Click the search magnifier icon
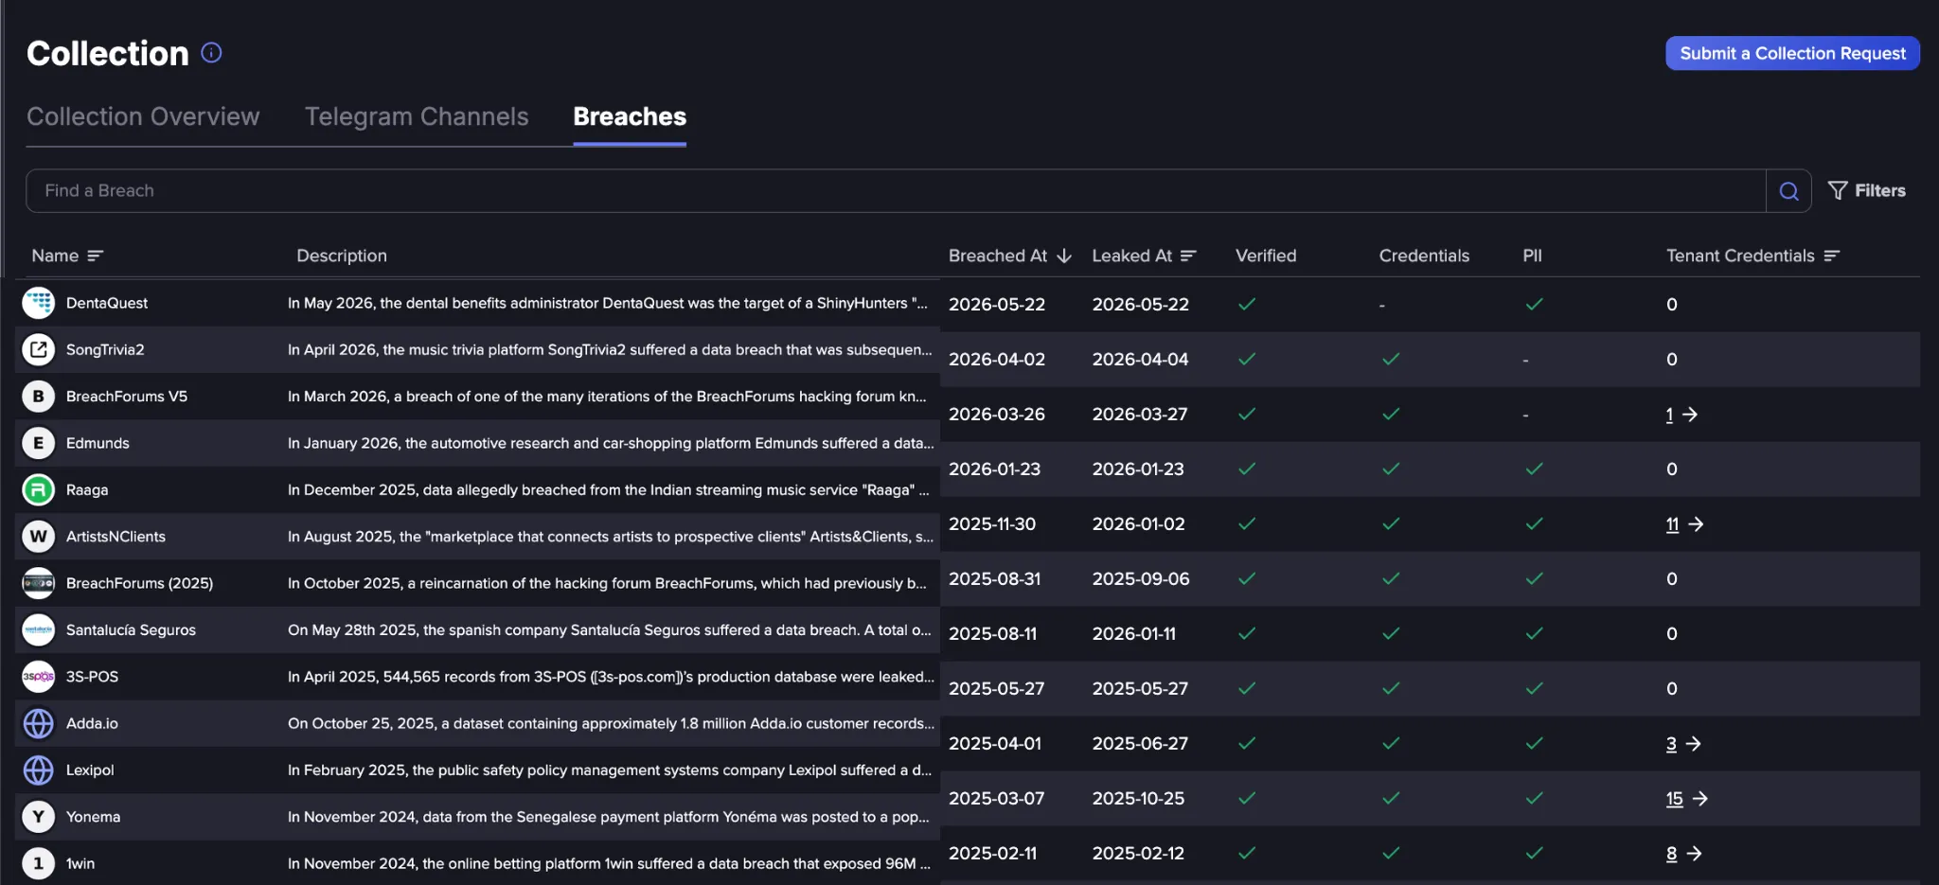 [1788, 191]
